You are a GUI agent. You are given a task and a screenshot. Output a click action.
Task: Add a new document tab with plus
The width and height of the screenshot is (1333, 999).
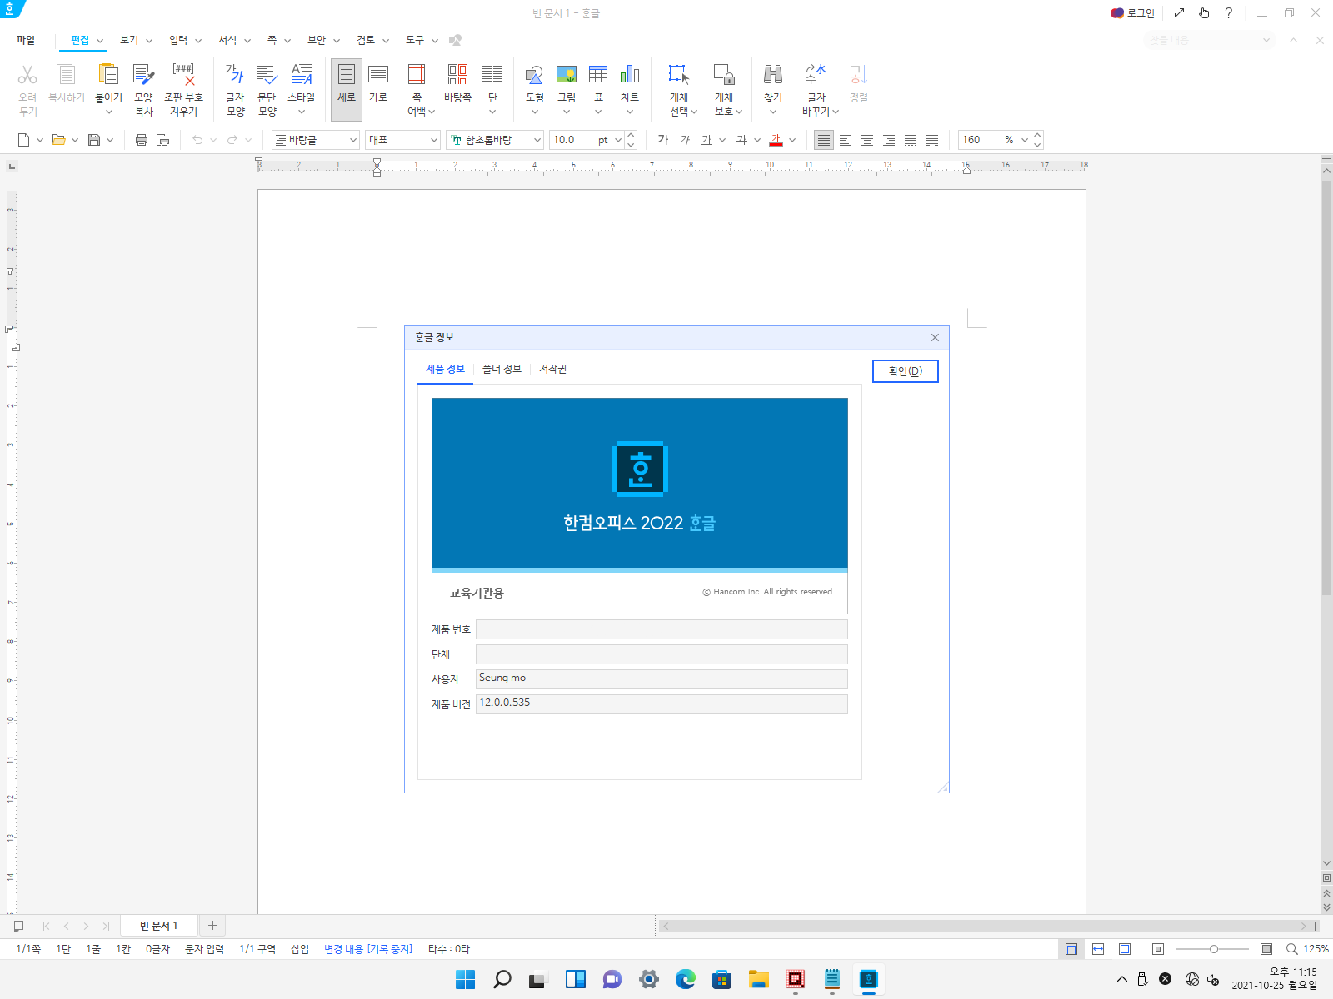click(x=212, y=926)
